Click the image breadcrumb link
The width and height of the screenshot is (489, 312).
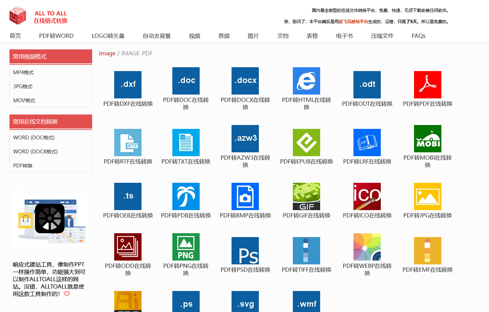pyautogui.click(x=107, y=53)
